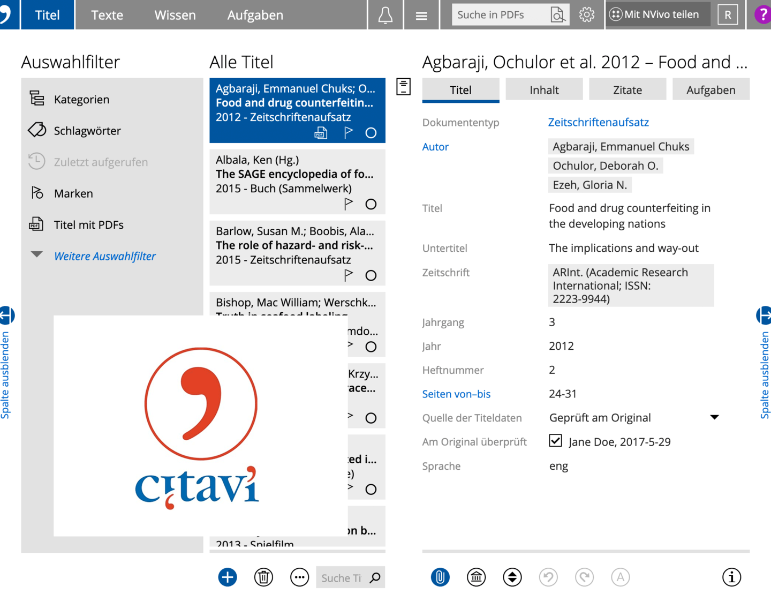The width and height of the screenshot is (771, 594).
Task: Select the Titel detail tab
Action: click(x=460, y=89)
